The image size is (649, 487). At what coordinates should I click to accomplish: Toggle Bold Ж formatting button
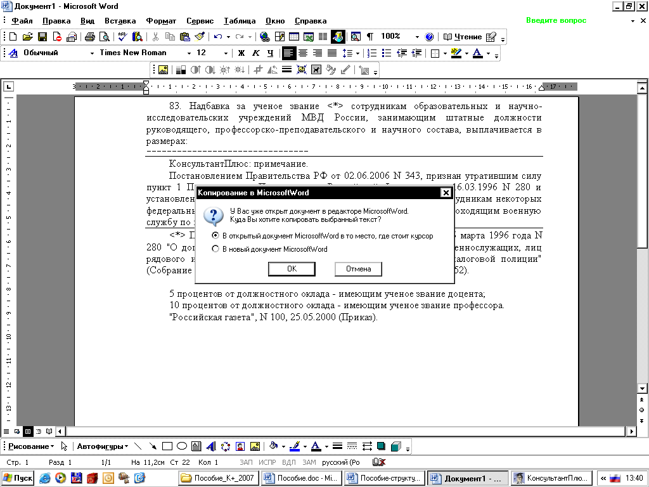point(241,53)
